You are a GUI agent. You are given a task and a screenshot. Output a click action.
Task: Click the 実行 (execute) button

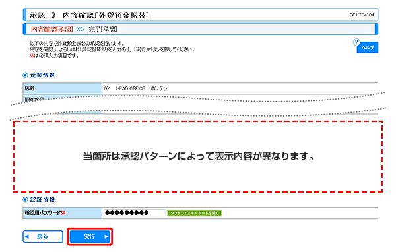[90, 237]
